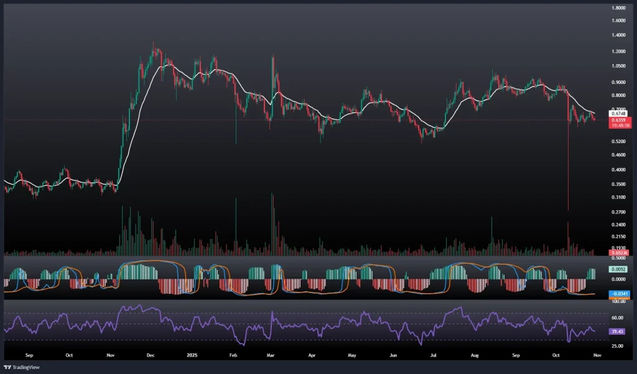Click the Mar label on time axis

coord(271,354)
